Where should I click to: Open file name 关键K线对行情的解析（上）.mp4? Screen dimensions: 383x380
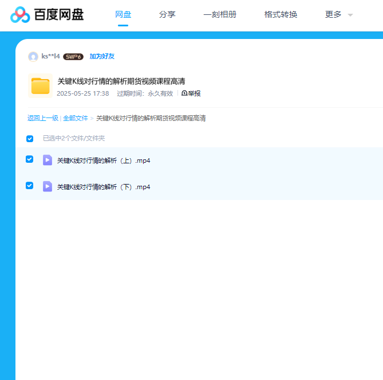[x=104, y=160]
